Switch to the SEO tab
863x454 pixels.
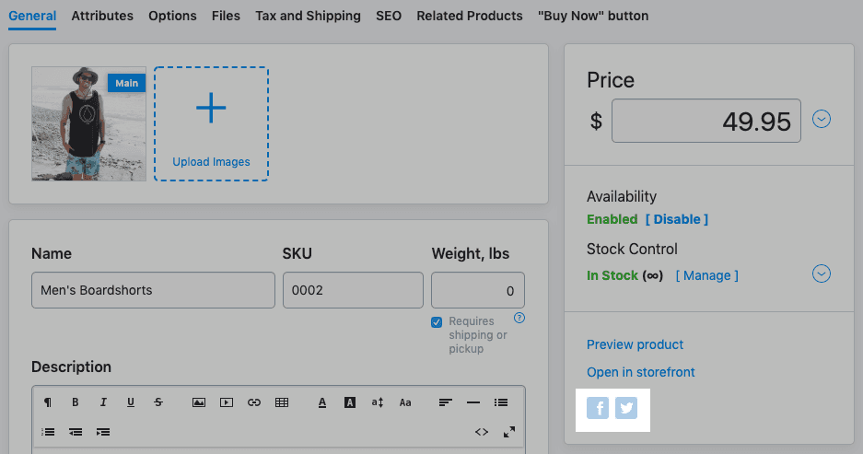click(x=389, y=16)
